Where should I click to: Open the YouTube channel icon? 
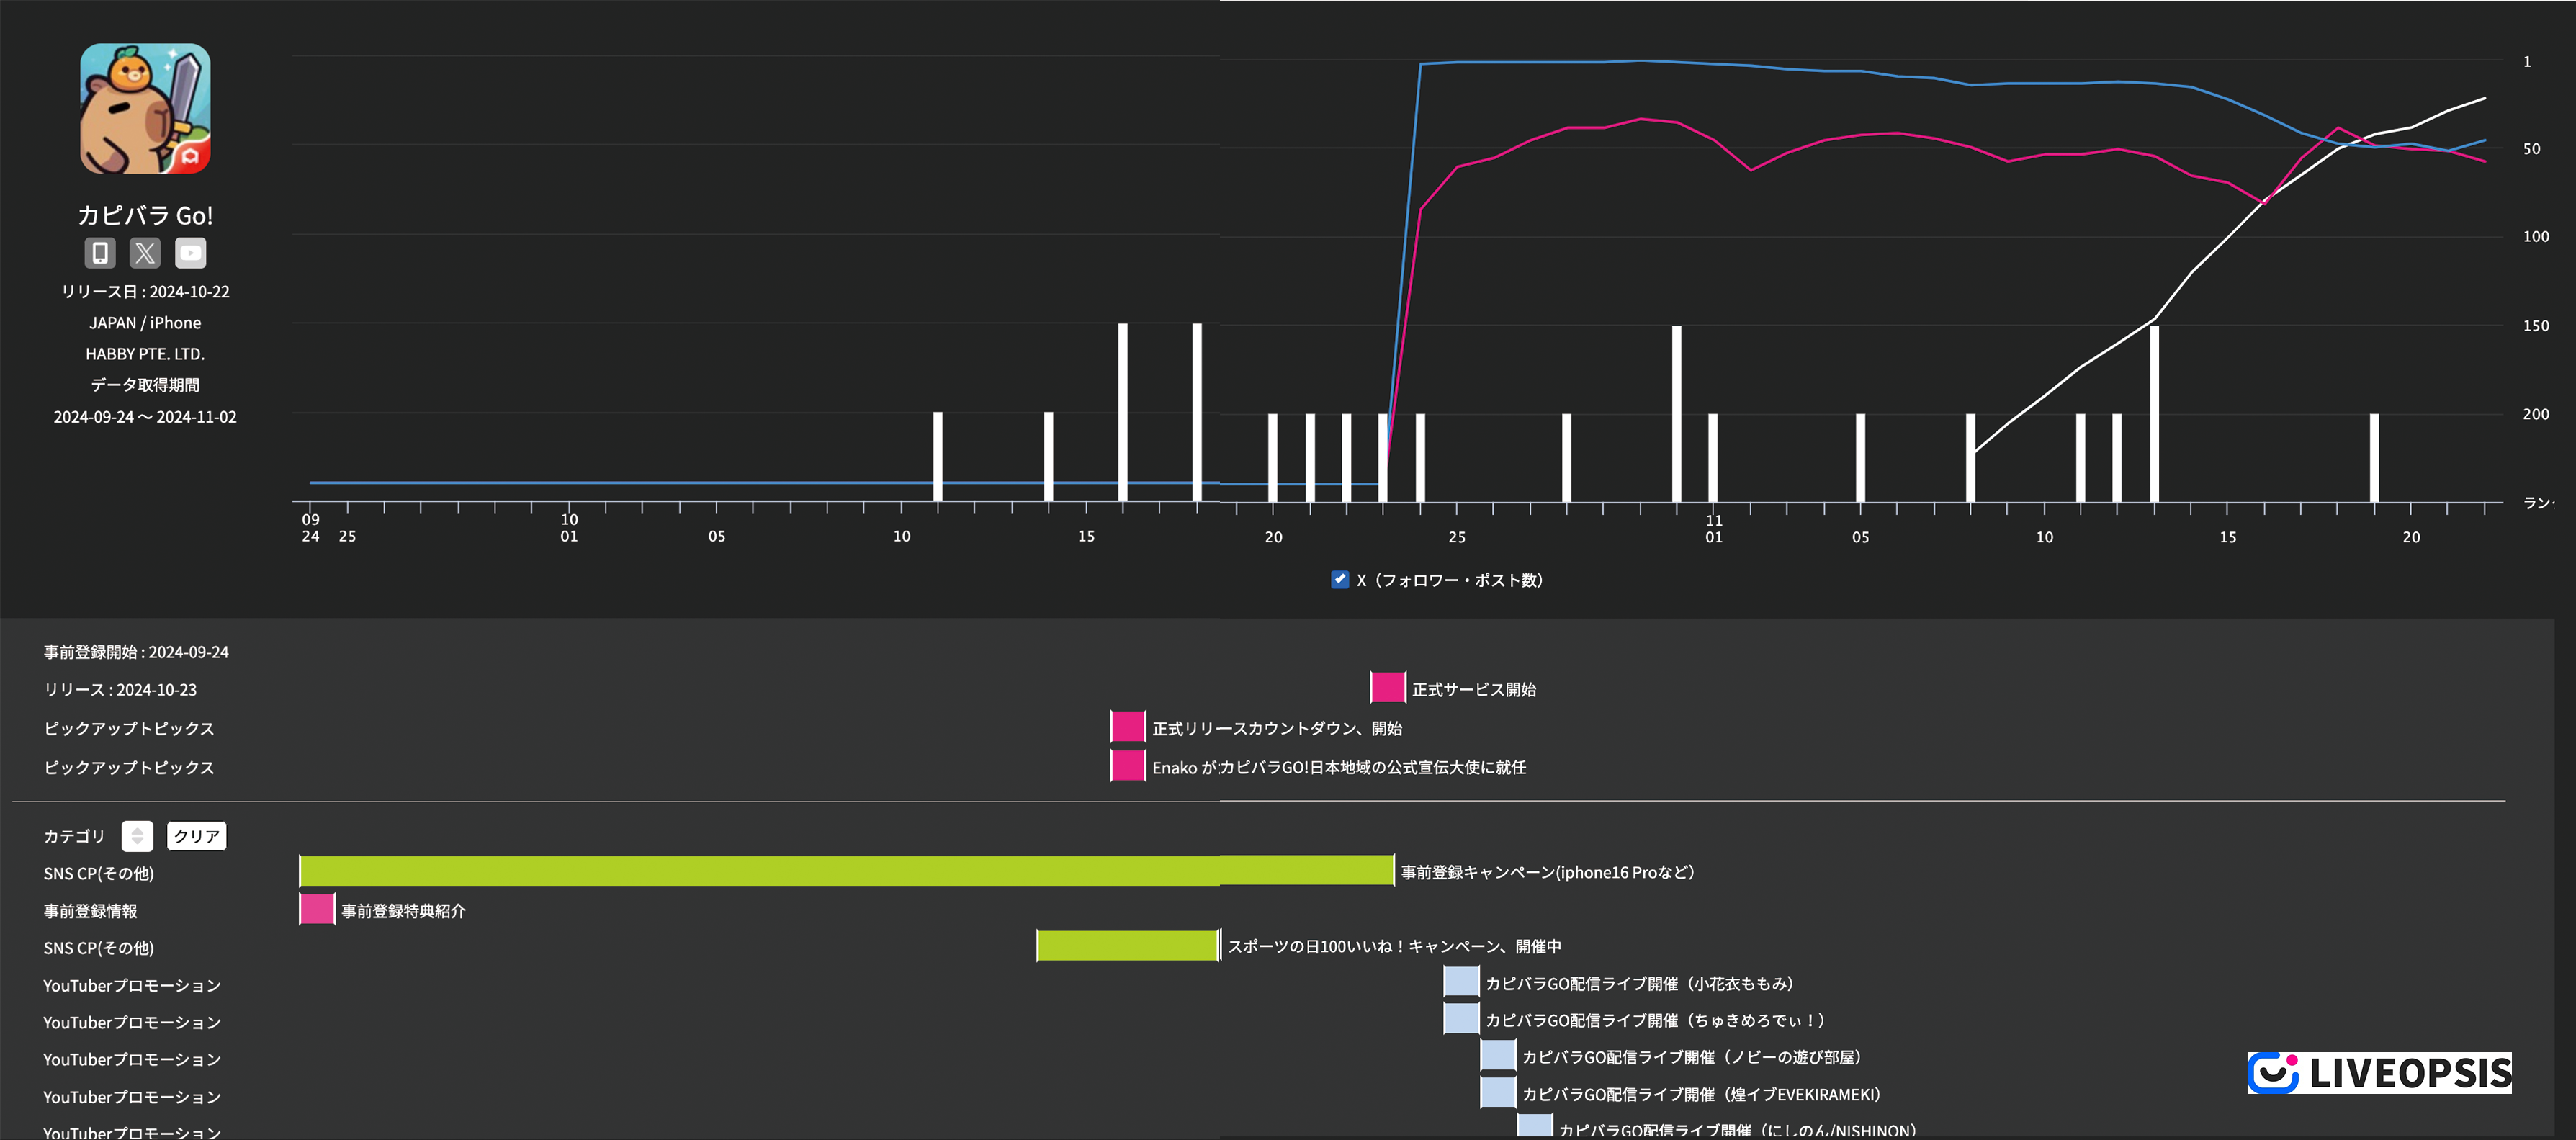click(190, 253)
